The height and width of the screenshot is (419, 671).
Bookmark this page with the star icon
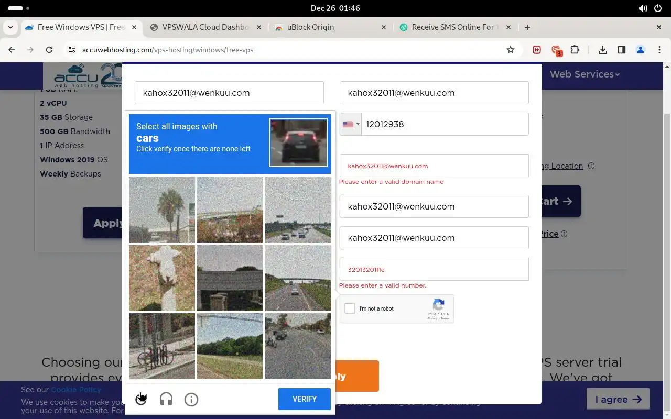(x=511, y=50)
